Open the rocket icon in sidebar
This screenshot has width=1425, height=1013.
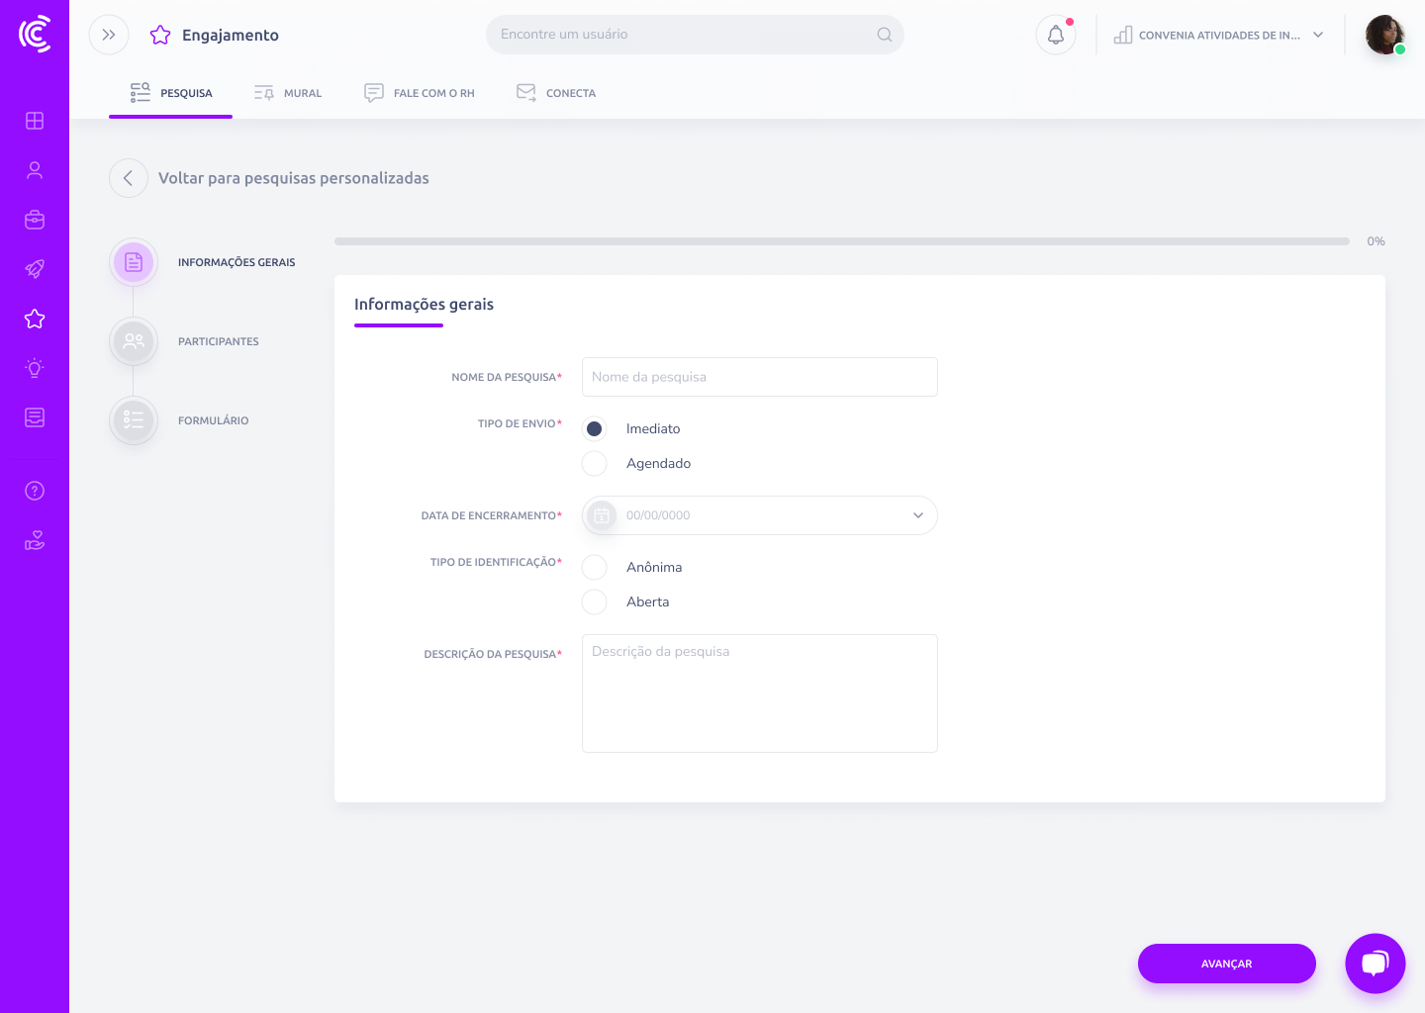[35, 269]
